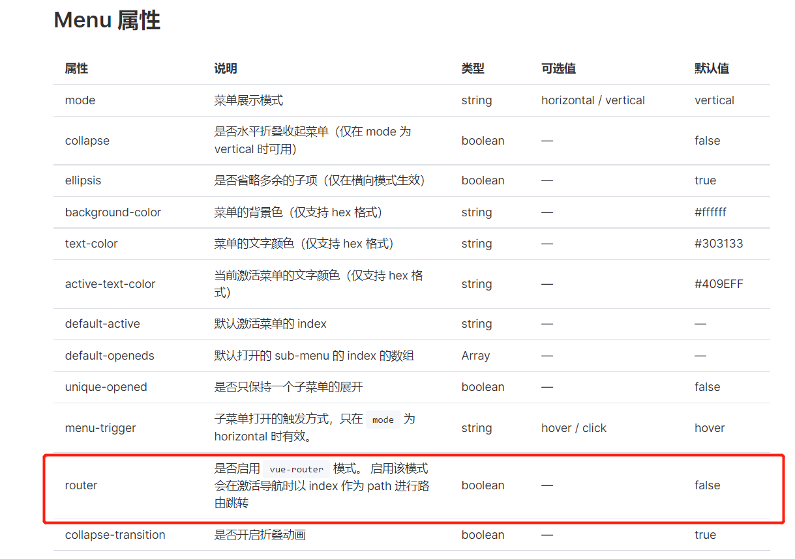Select the "collapse" attribute cell
Image resolution: width=795 pixels, height=559 pixels.
tap(87, 141)
